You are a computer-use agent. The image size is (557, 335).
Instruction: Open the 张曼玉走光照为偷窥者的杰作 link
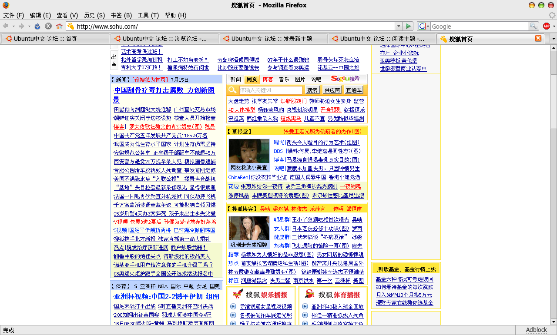(322, 131)
